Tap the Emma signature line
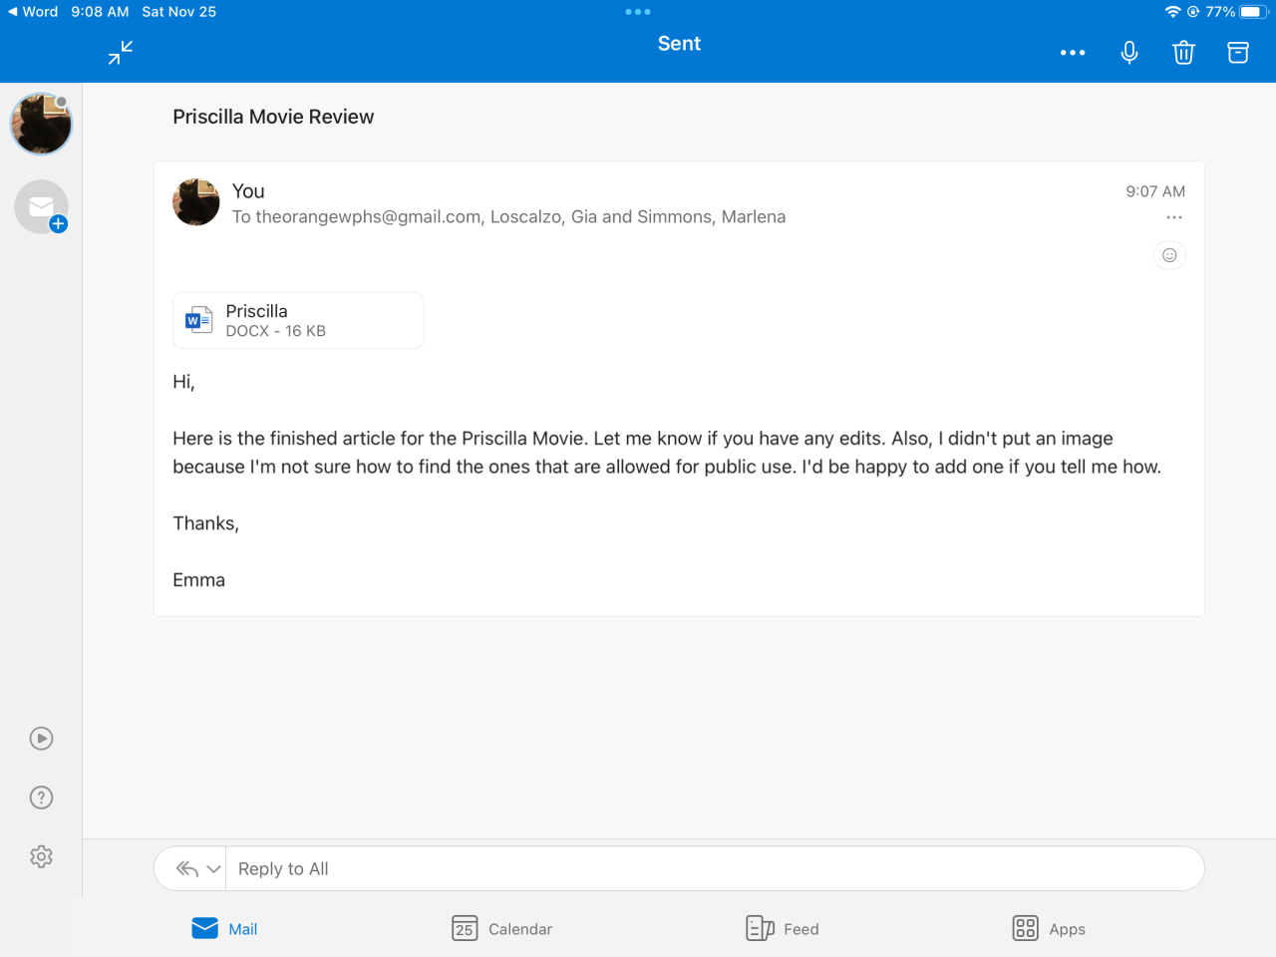 (198, 580)
